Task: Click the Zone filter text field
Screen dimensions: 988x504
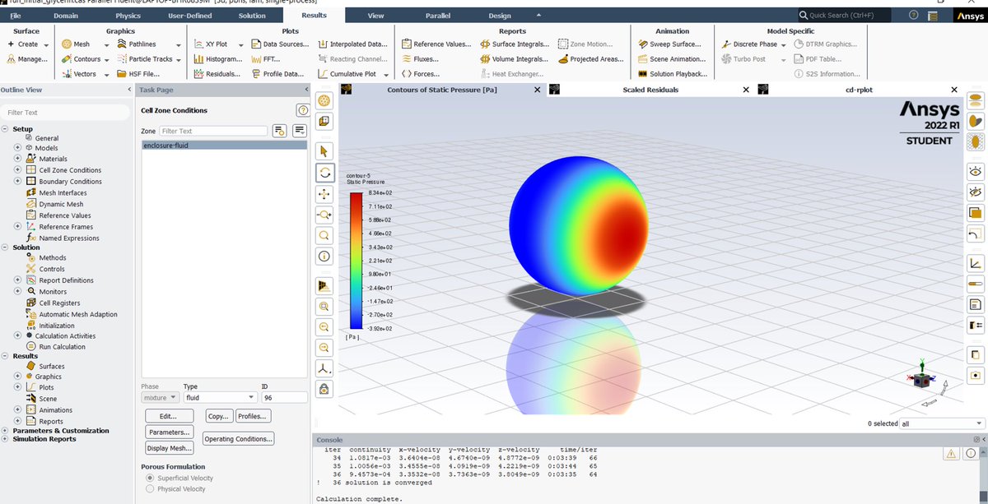Action: click(x=214, y=131)
